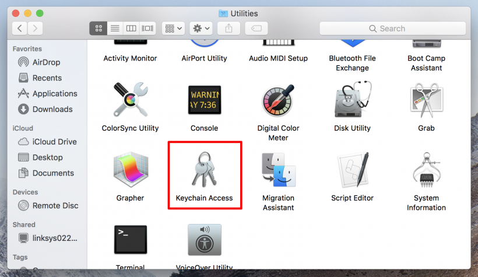Launch the Grapher app icon
This screenshot has height=277, width=478.
pos(131,170)
